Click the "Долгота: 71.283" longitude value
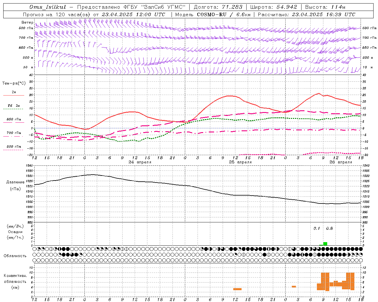Viewport: 378px width, 302px height. pos(218,7)
